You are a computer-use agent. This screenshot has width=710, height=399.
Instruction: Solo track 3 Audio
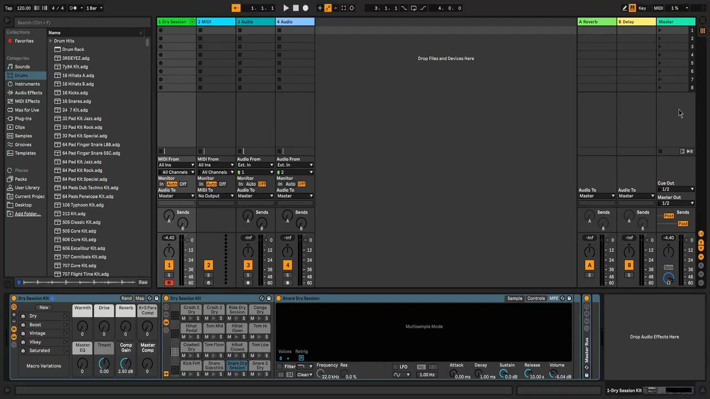pos(248,275)
